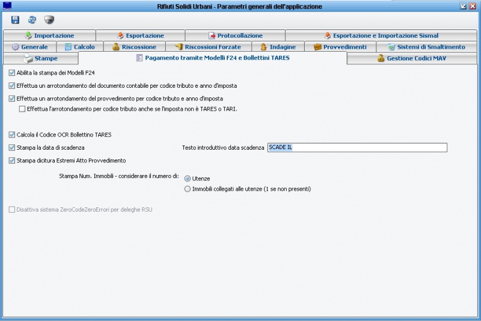Viewport: 481px width, 321px height.
Task: Enable arrotondamento anche se non TARES o TARI
Action: coord(22,109)
